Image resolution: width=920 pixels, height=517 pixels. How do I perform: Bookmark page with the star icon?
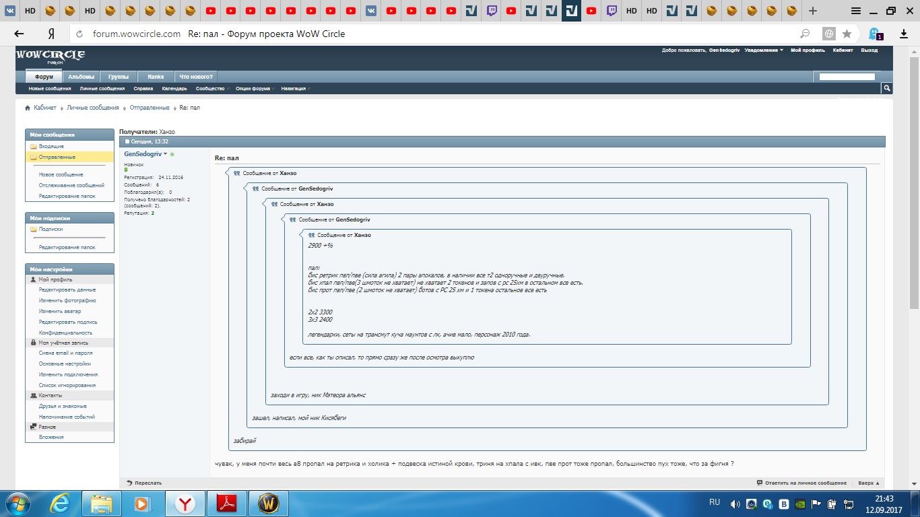847,34
